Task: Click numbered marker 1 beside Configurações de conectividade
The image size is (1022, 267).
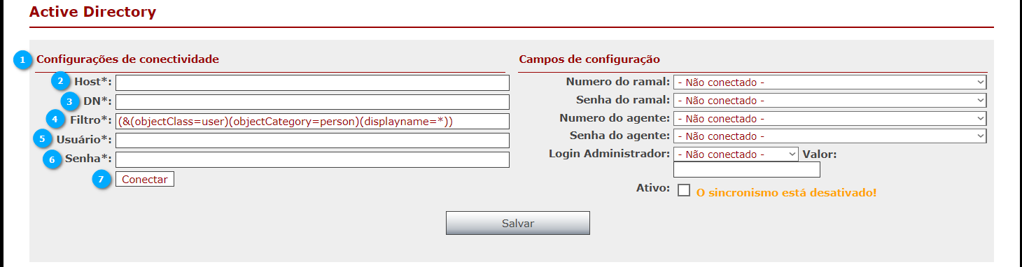Action: click(x=23, y=60)
